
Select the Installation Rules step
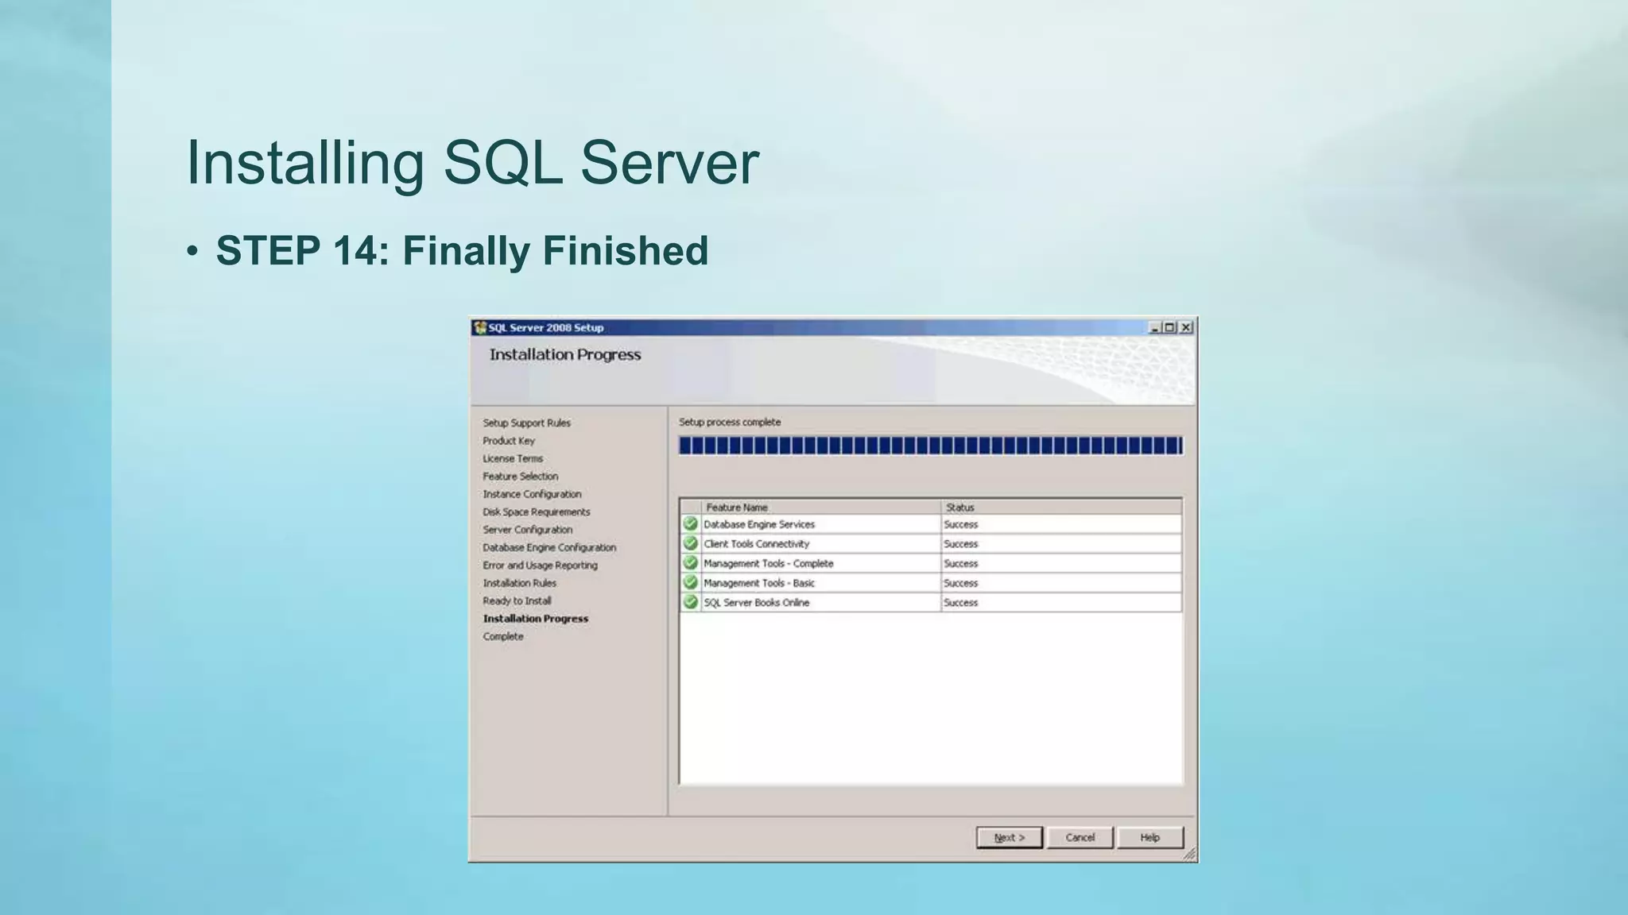click(x=520, y=583)
